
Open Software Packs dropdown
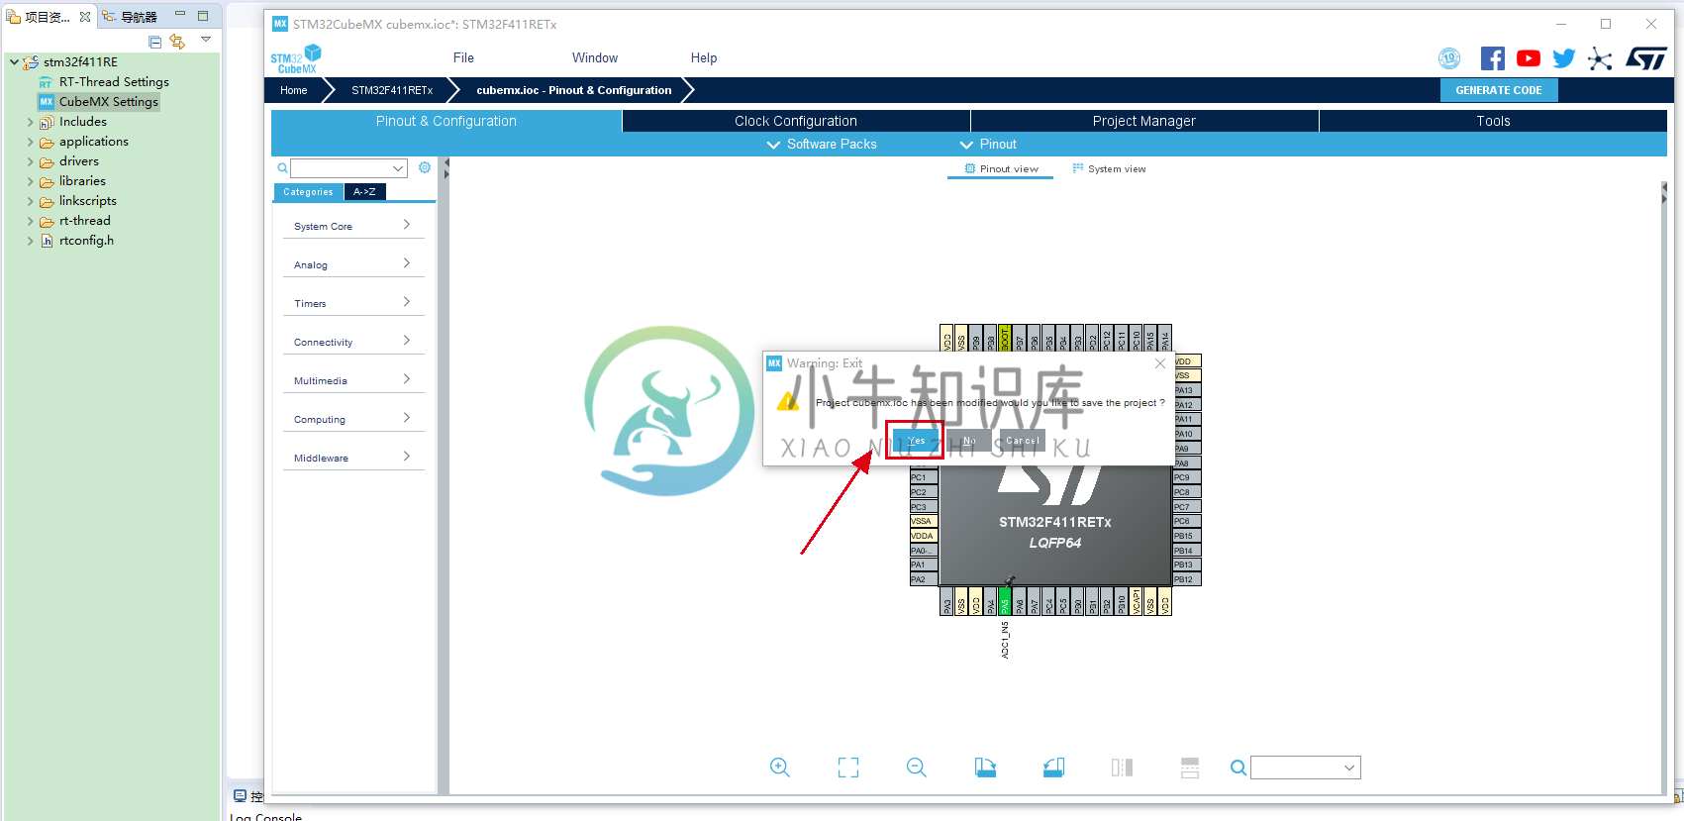[x=822, y=145]
